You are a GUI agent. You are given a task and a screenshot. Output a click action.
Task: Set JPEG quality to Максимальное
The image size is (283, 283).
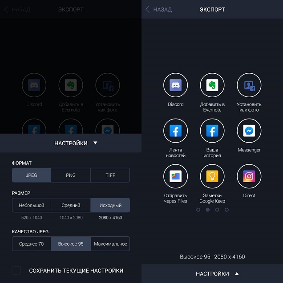point(110,244)
